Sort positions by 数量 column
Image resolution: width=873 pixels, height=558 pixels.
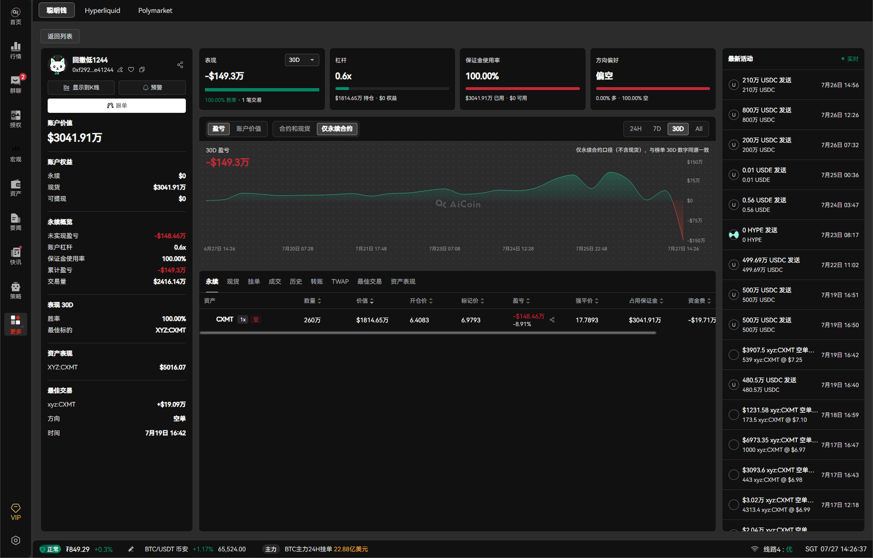pyautogui.click(x=313, y=301)
